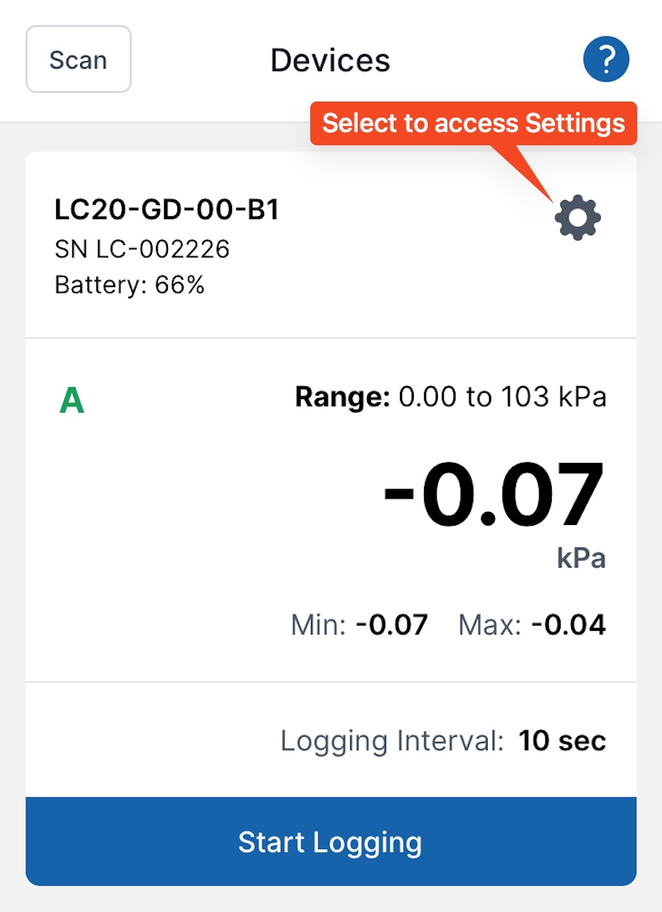
Task: Open device settings gear icon
Action: (x=577, y=218)
